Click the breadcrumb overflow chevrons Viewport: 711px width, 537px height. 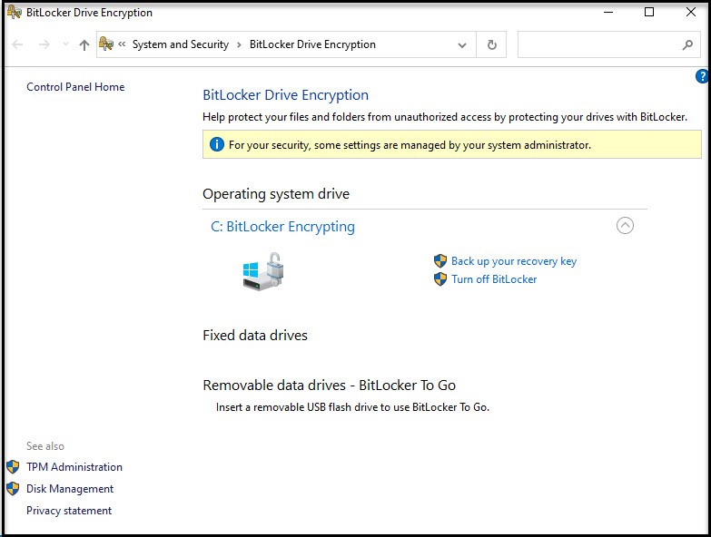coord(122,44)
